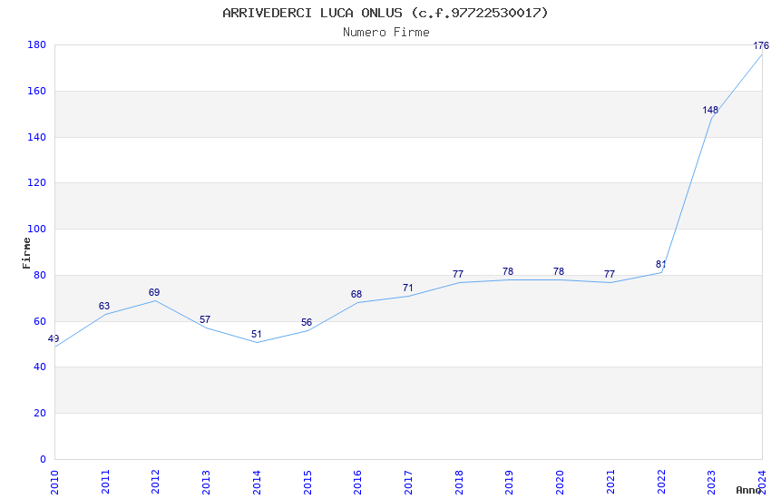771x499 pixels.
Task: Click the data label 51
Action: [x=256, y=334]
